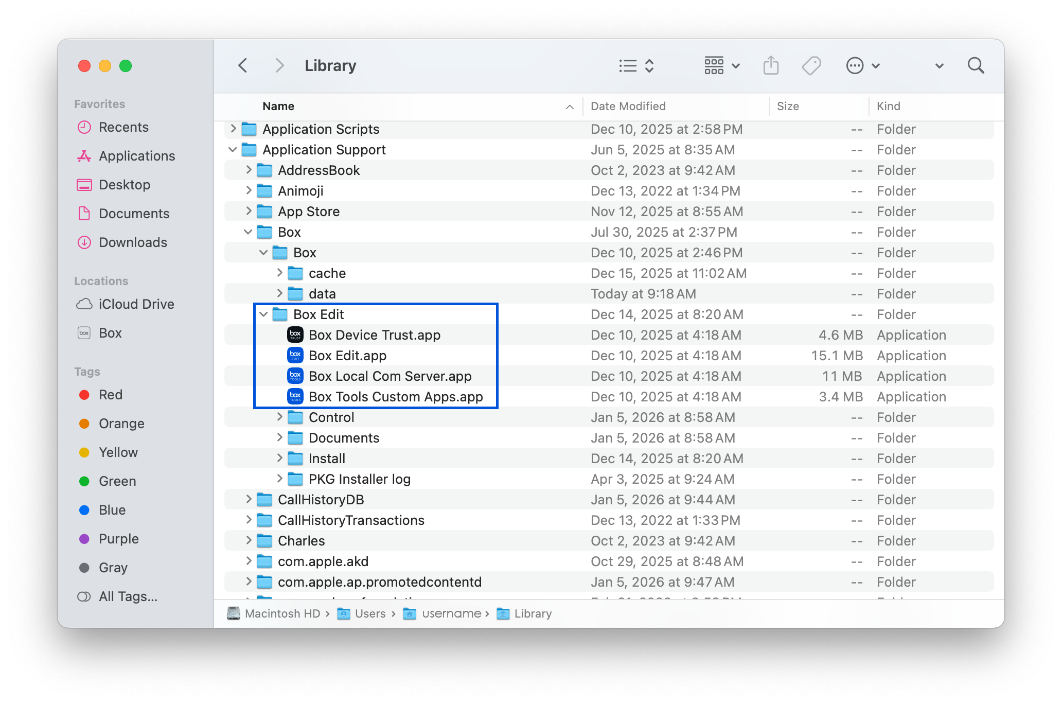Expand the Application Scripts folder
The height and width of the screenshot is (704, 1062).
tap(233, 129)
